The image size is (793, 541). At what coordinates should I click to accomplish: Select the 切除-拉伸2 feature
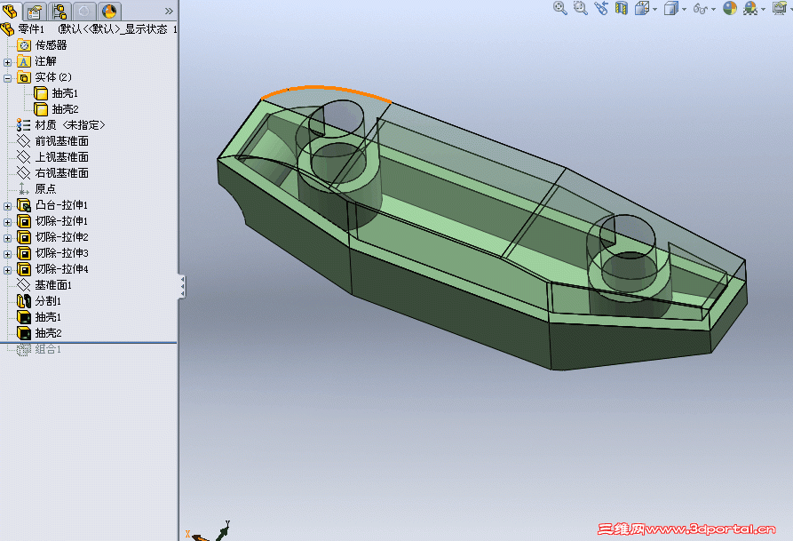click(x=52, y=237)
